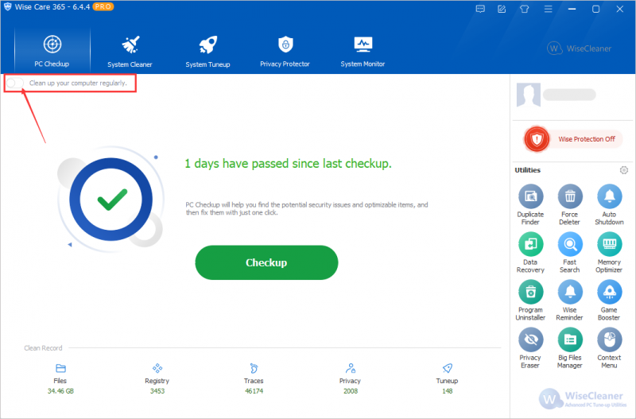Viewport: 636px width, 419px height.
Task: Click the Registry clean record icon
Action: pos(157,368)
